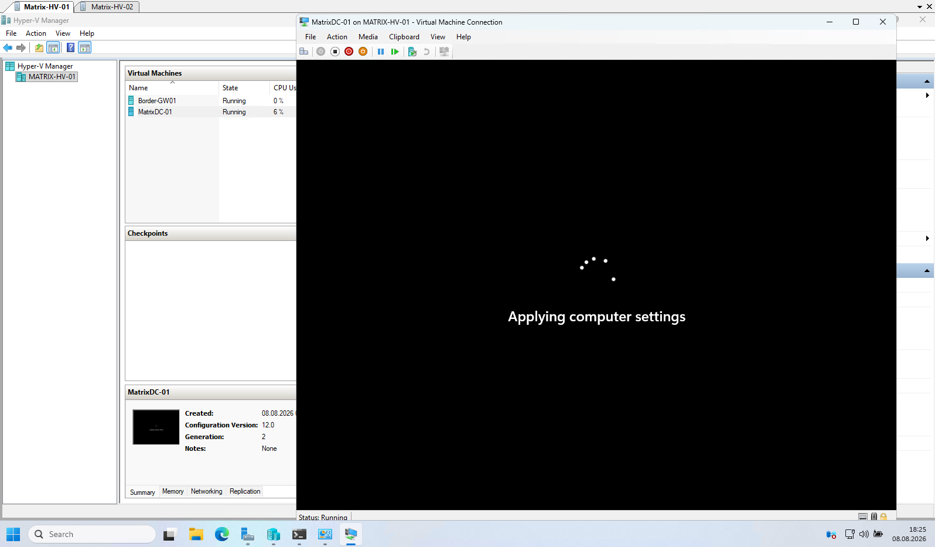Go back with Hyper-V Manager's blue arrow
Screen dimensions: 935x547
8,47
